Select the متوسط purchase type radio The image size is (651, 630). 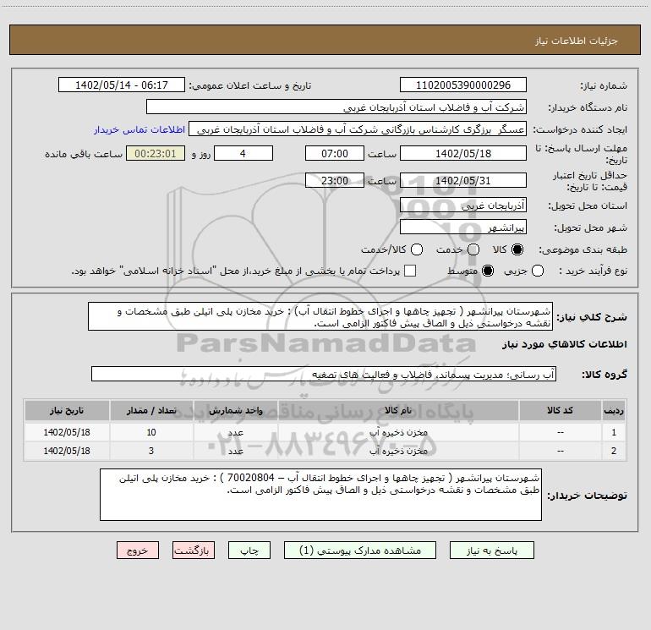(x=488, y=271)
